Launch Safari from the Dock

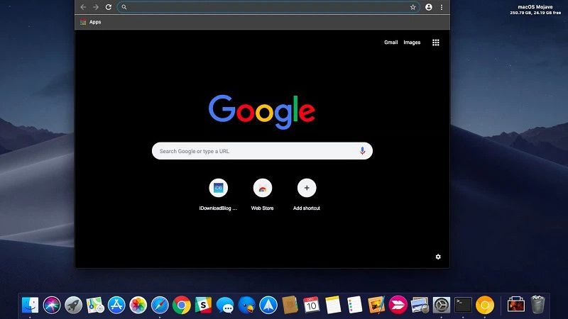tap(160, 305)
